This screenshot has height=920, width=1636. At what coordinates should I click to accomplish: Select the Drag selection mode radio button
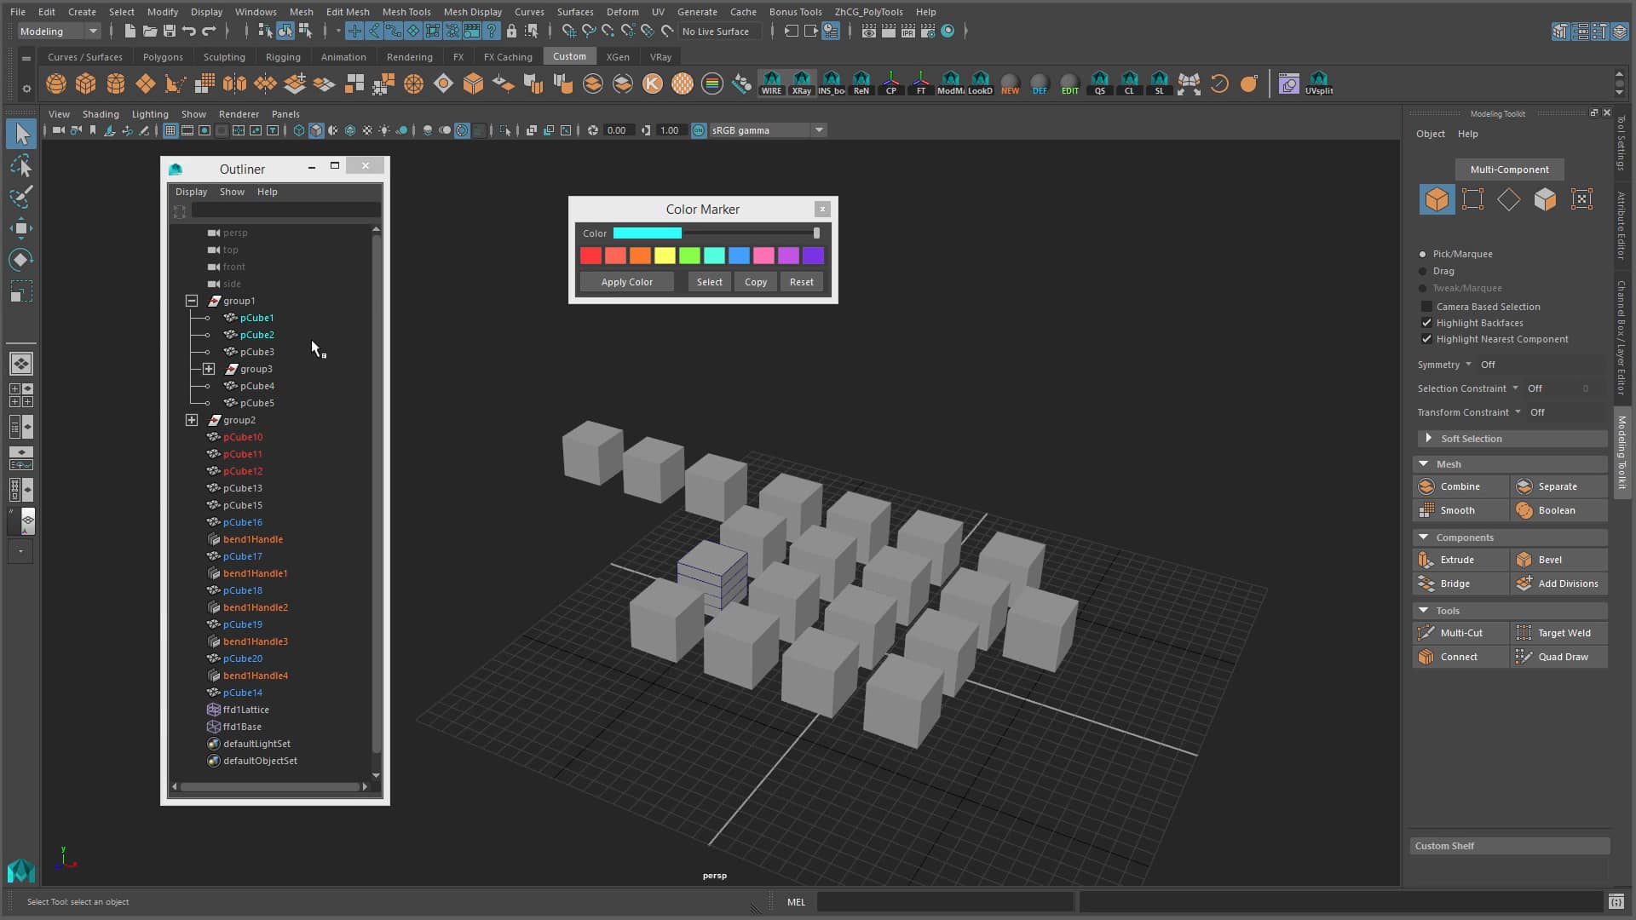(x=1423, y=271)
